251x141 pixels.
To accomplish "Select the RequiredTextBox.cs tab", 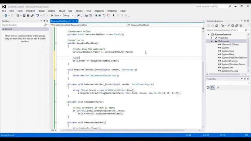I will [61, 21].
